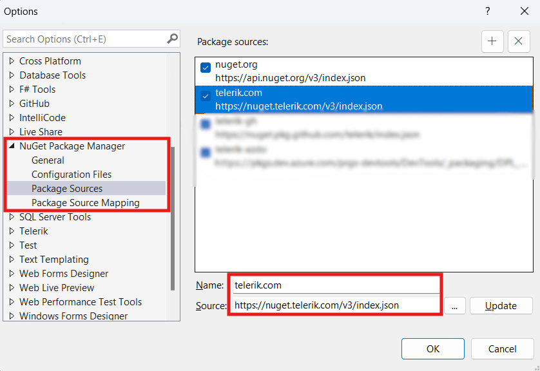Viewport: 540px width, 371px height.
Task: Select the Test category
Action: tap(28, 245)
